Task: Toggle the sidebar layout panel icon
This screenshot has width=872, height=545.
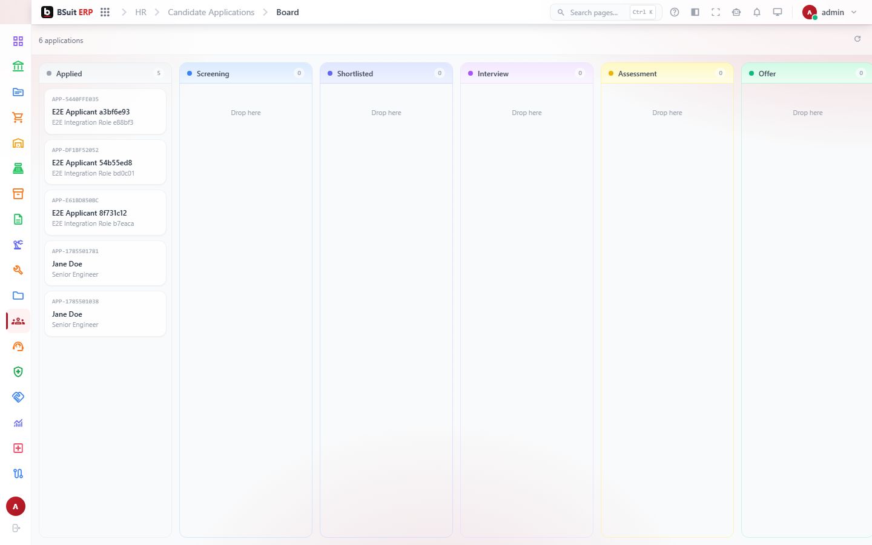Action: (695, 12)
